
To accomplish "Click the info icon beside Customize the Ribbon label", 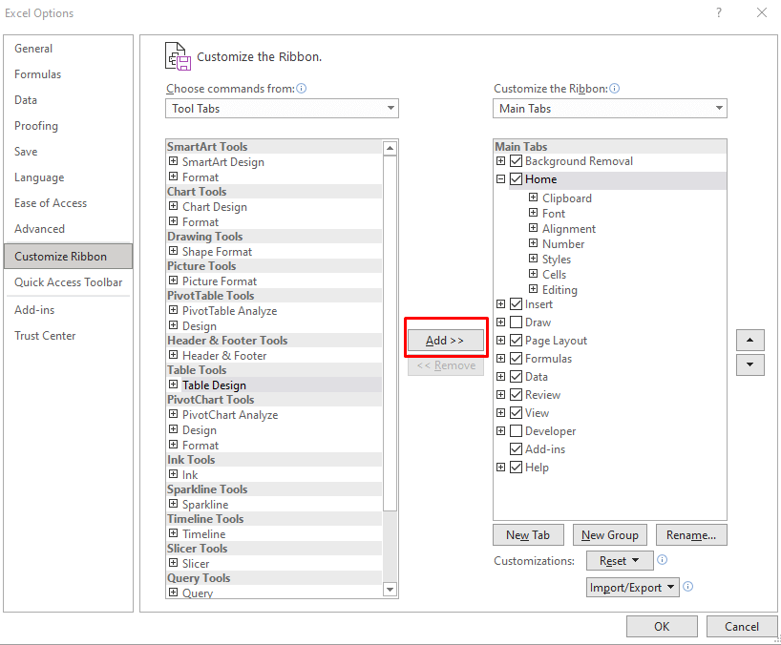I will coord(615,89).
